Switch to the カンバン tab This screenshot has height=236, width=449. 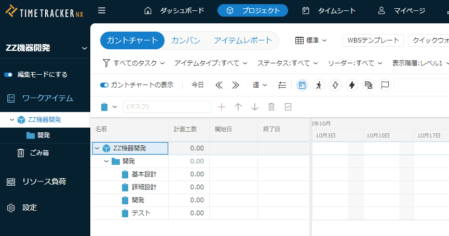click(x=186, y=40)
